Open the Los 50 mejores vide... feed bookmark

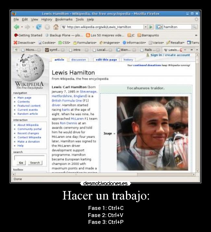(105, 35)
